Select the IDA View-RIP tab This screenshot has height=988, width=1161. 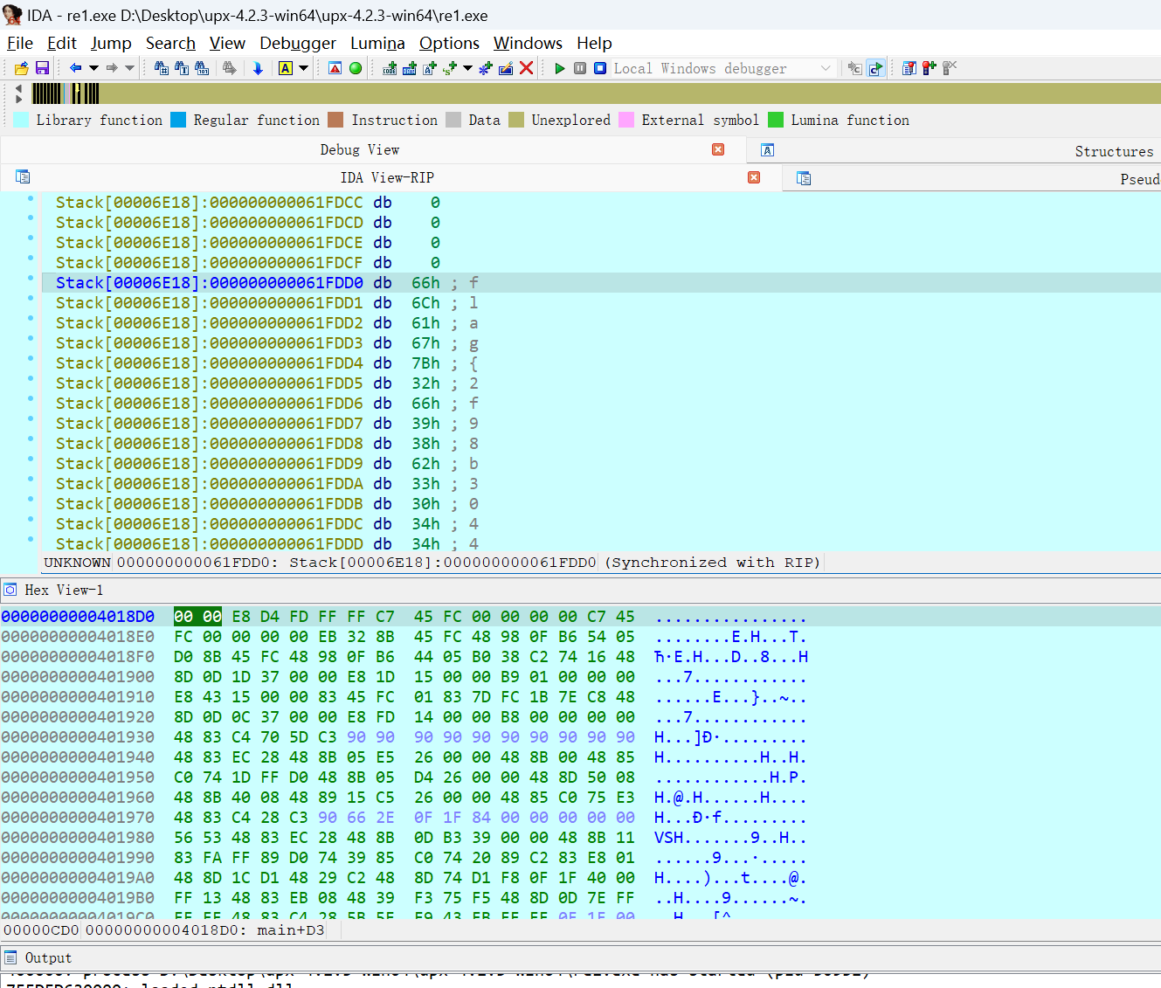click(x=387, y=177)
